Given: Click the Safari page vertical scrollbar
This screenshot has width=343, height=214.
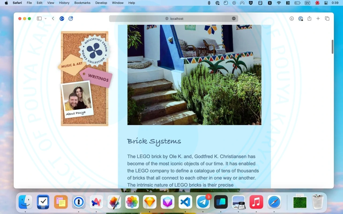Looking at the screenshot, I should [333, 47].
